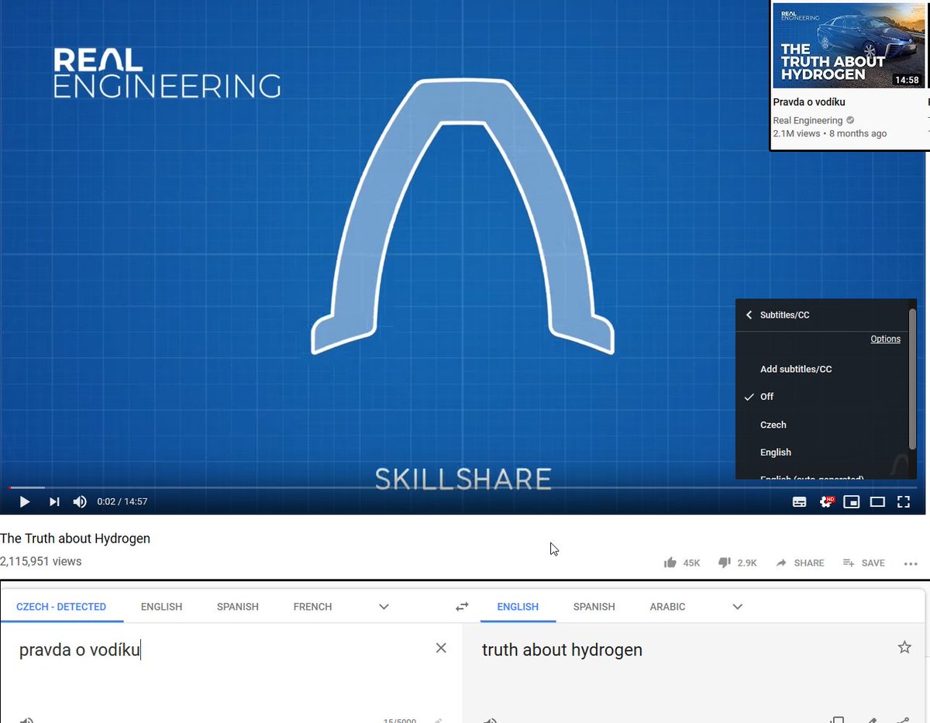Viewport: 930px width, 723px height.
Task: Click the translated text truth about hydrogen
Action: (x=562, y=650)
